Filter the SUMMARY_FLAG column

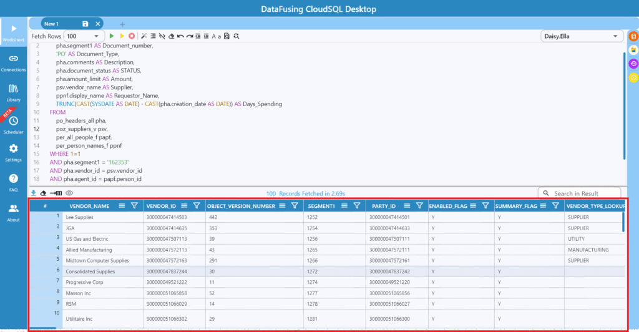point(555,206)
